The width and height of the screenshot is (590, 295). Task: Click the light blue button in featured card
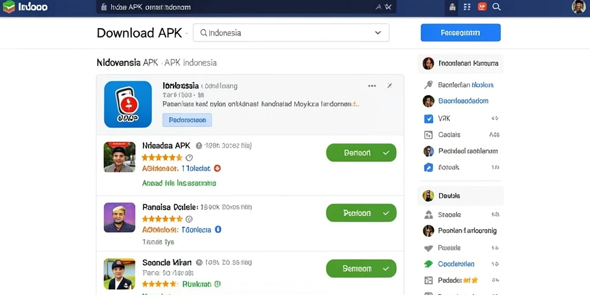tap(187, 120)
